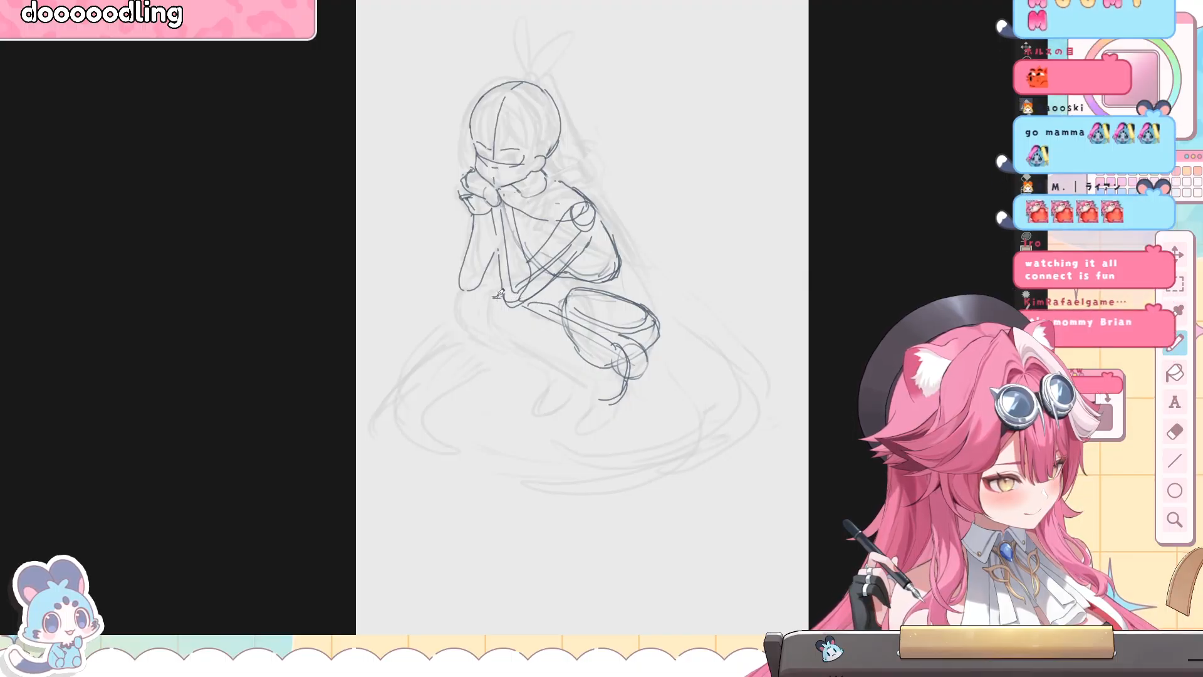Select the Magnifier zoom tool
1203x677 pixels.
pyautogui.click(x=1174, y=520)
